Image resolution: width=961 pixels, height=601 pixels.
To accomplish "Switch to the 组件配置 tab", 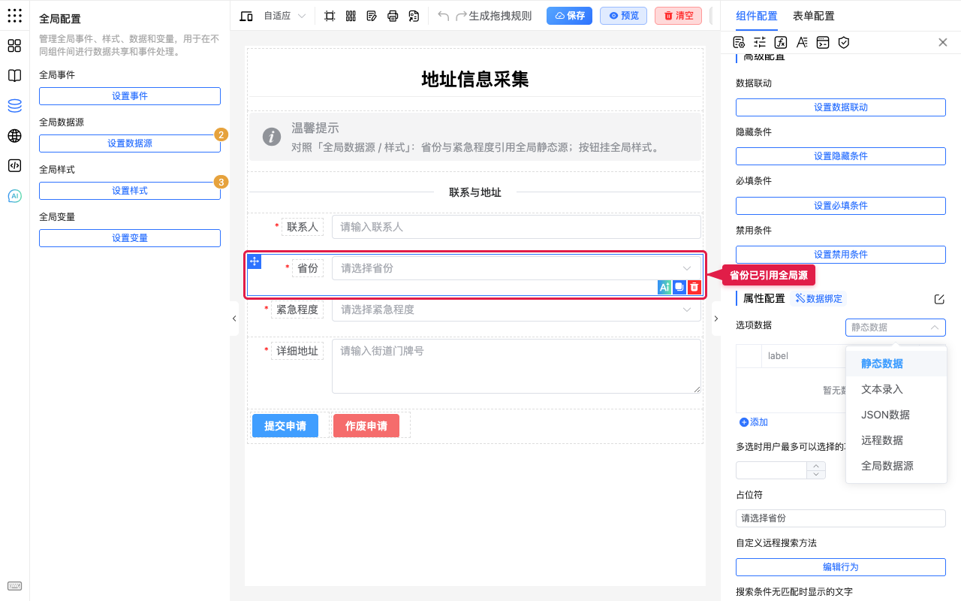I will [757, 16].
